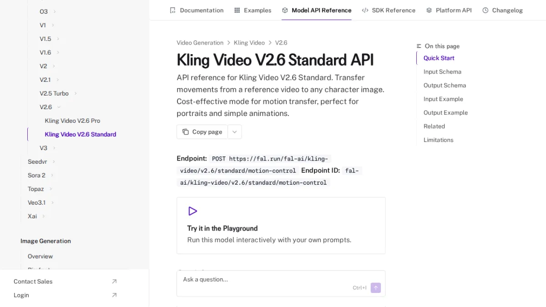Image resolution: width=546 pixels, height=307 pixels.
Task: Jump to Related section
Action: click(x=434, y=126)
